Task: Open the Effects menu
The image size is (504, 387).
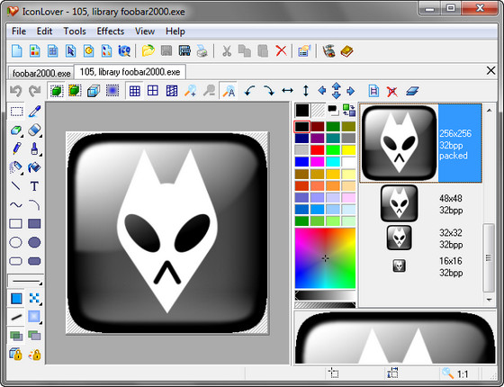Action: coord(110,31)
